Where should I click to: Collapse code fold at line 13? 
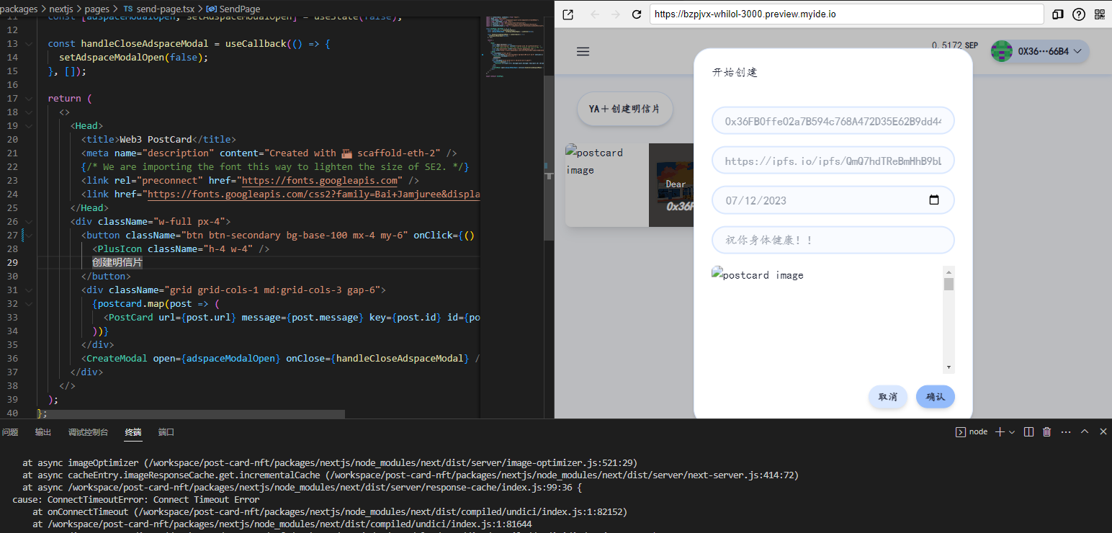click(x=29, y=44)
